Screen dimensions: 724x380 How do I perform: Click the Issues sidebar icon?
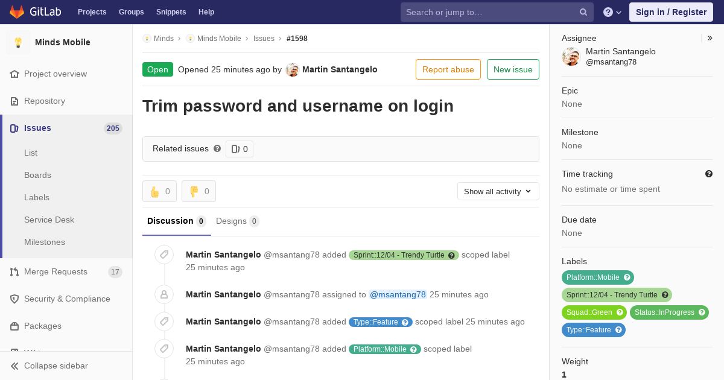click(x=14, y=128)
